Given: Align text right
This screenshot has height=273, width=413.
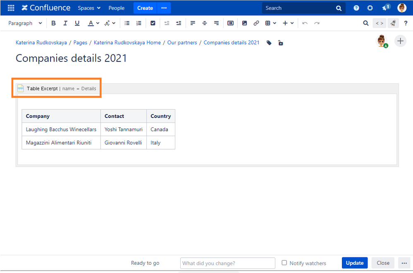Looking at the screenshot, I should [x=216, y=23].
